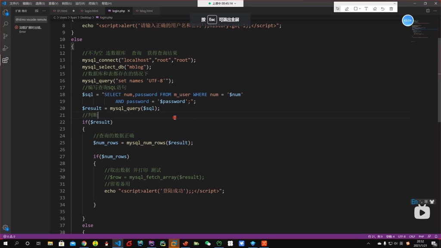Click the trash icon in annotation toolbar
This screenshot has width=441, height=248.
(x=391, y=9)
